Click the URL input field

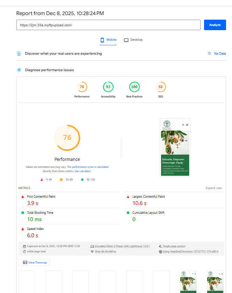click(x=108, y=25)
